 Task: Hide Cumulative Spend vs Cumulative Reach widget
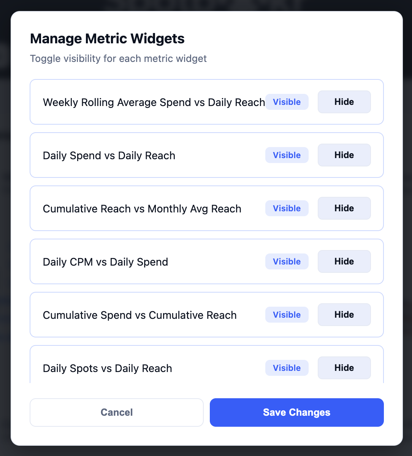344,315
